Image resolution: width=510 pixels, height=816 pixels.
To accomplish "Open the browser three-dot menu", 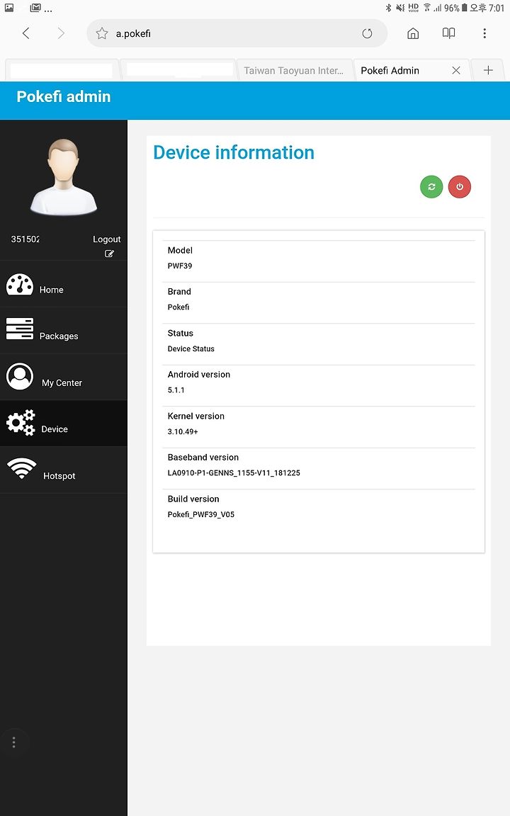I will 484,33.
